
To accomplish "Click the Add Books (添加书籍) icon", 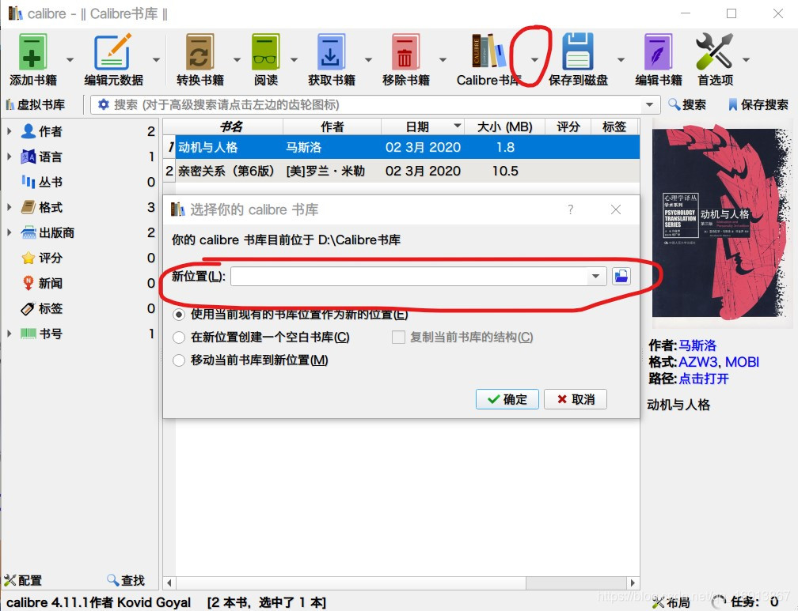I will 33,52.
